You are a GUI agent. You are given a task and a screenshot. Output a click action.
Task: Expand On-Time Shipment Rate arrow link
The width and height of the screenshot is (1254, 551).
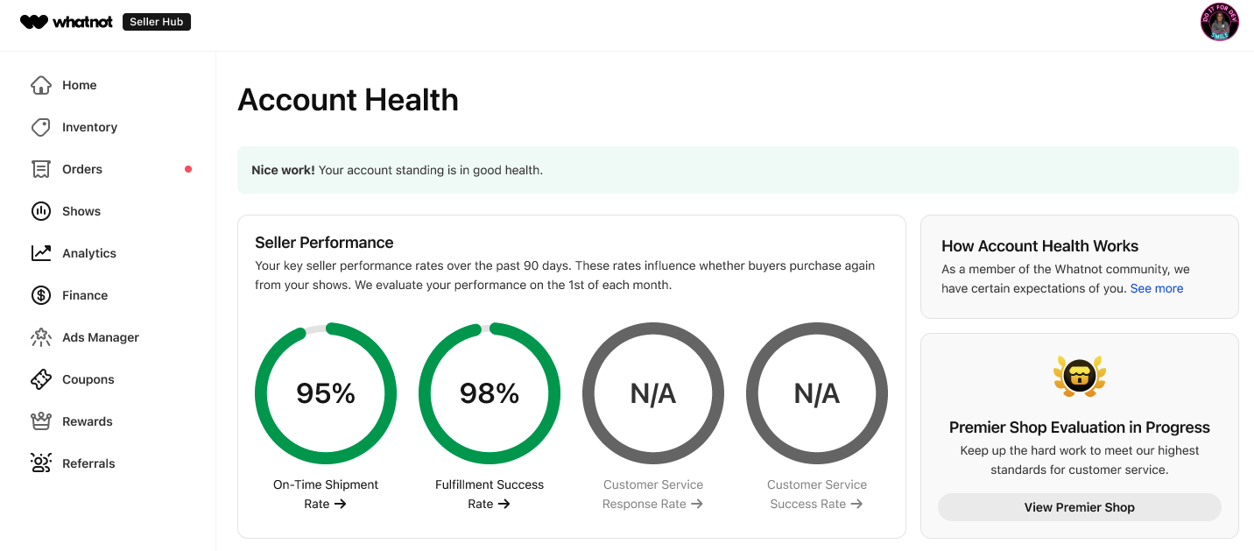341,504
